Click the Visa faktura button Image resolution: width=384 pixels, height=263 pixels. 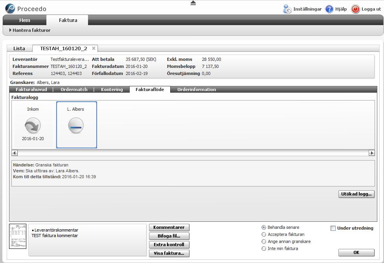(x=169, y=253)
